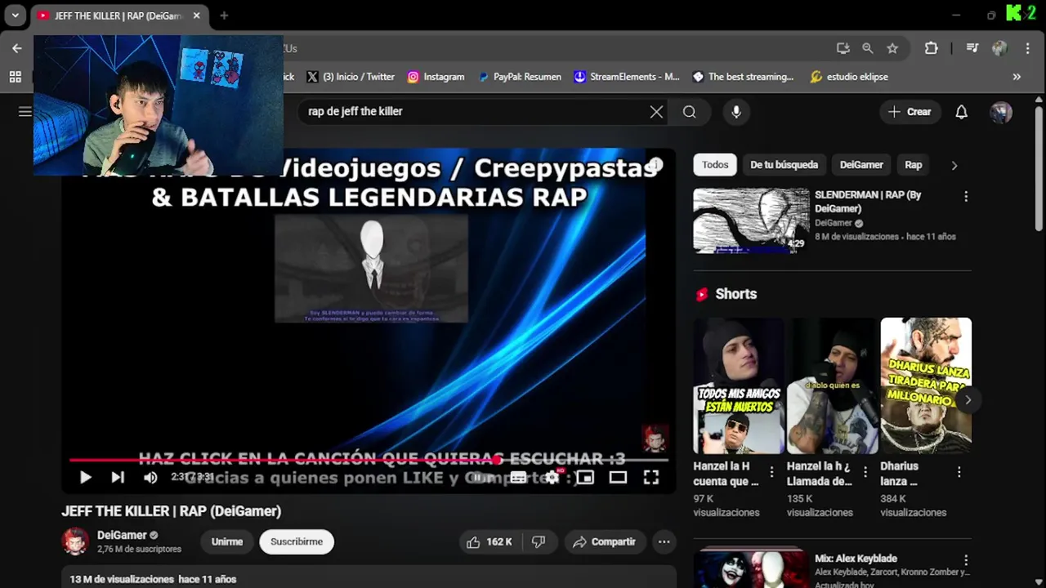Open the DeiGamer channel avatar
1046x588 pixels.
coord(75,541)
